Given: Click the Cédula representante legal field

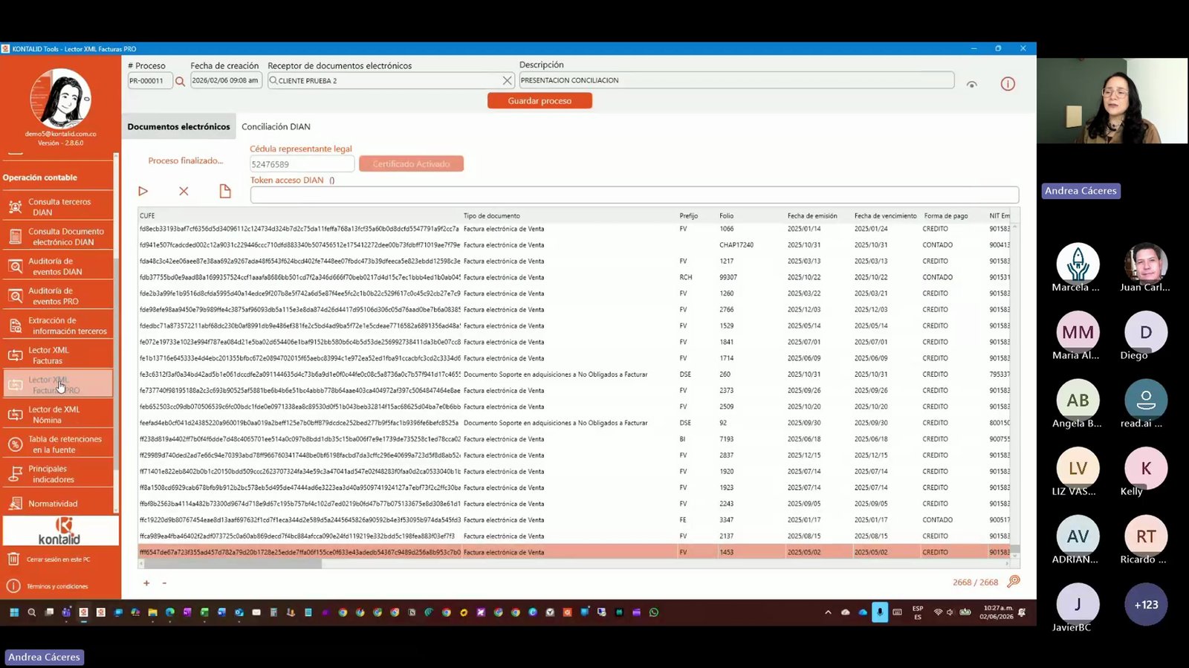Looking at the screenshot, I should (302, 164).
